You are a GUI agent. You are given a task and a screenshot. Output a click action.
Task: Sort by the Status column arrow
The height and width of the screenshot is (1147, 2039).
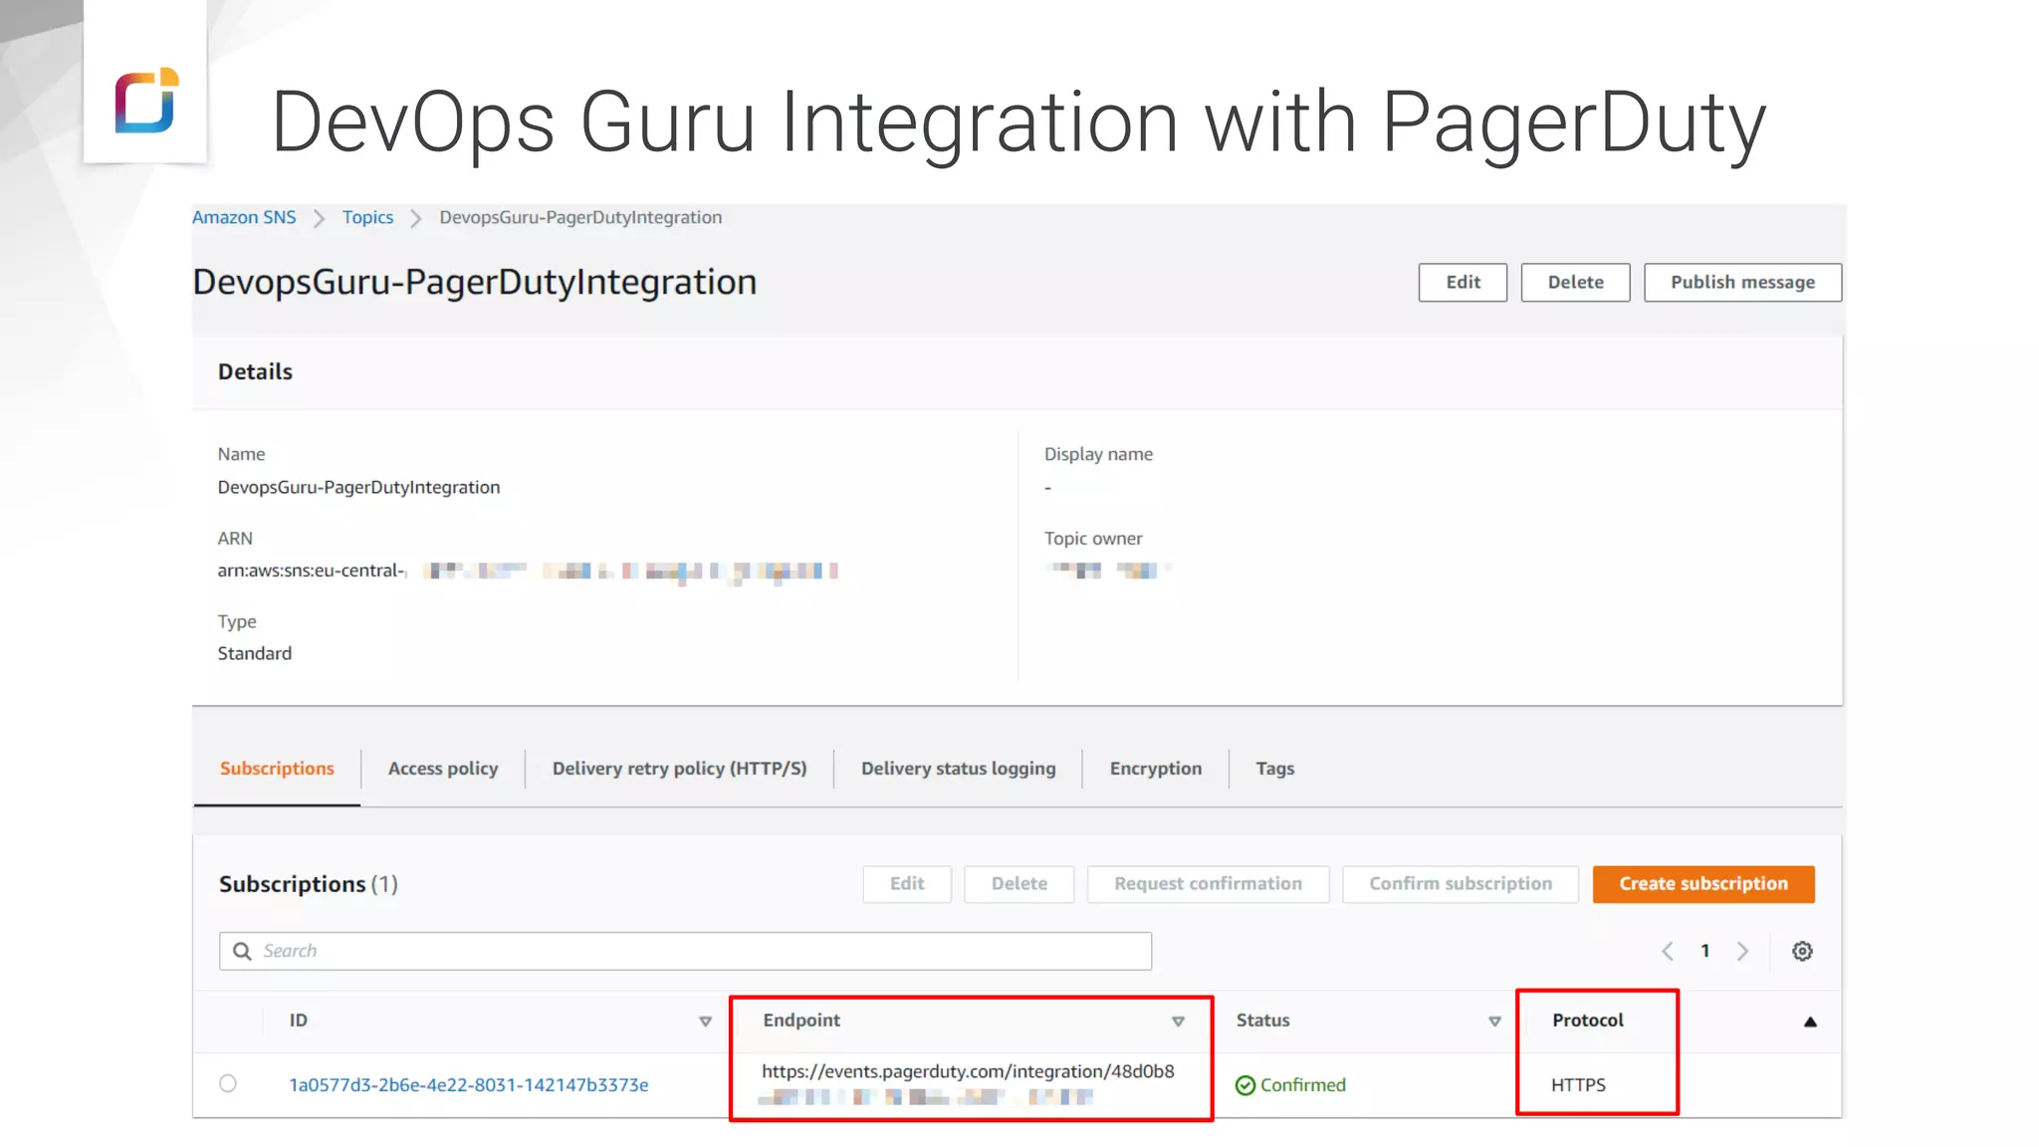coord(1494,1022)
